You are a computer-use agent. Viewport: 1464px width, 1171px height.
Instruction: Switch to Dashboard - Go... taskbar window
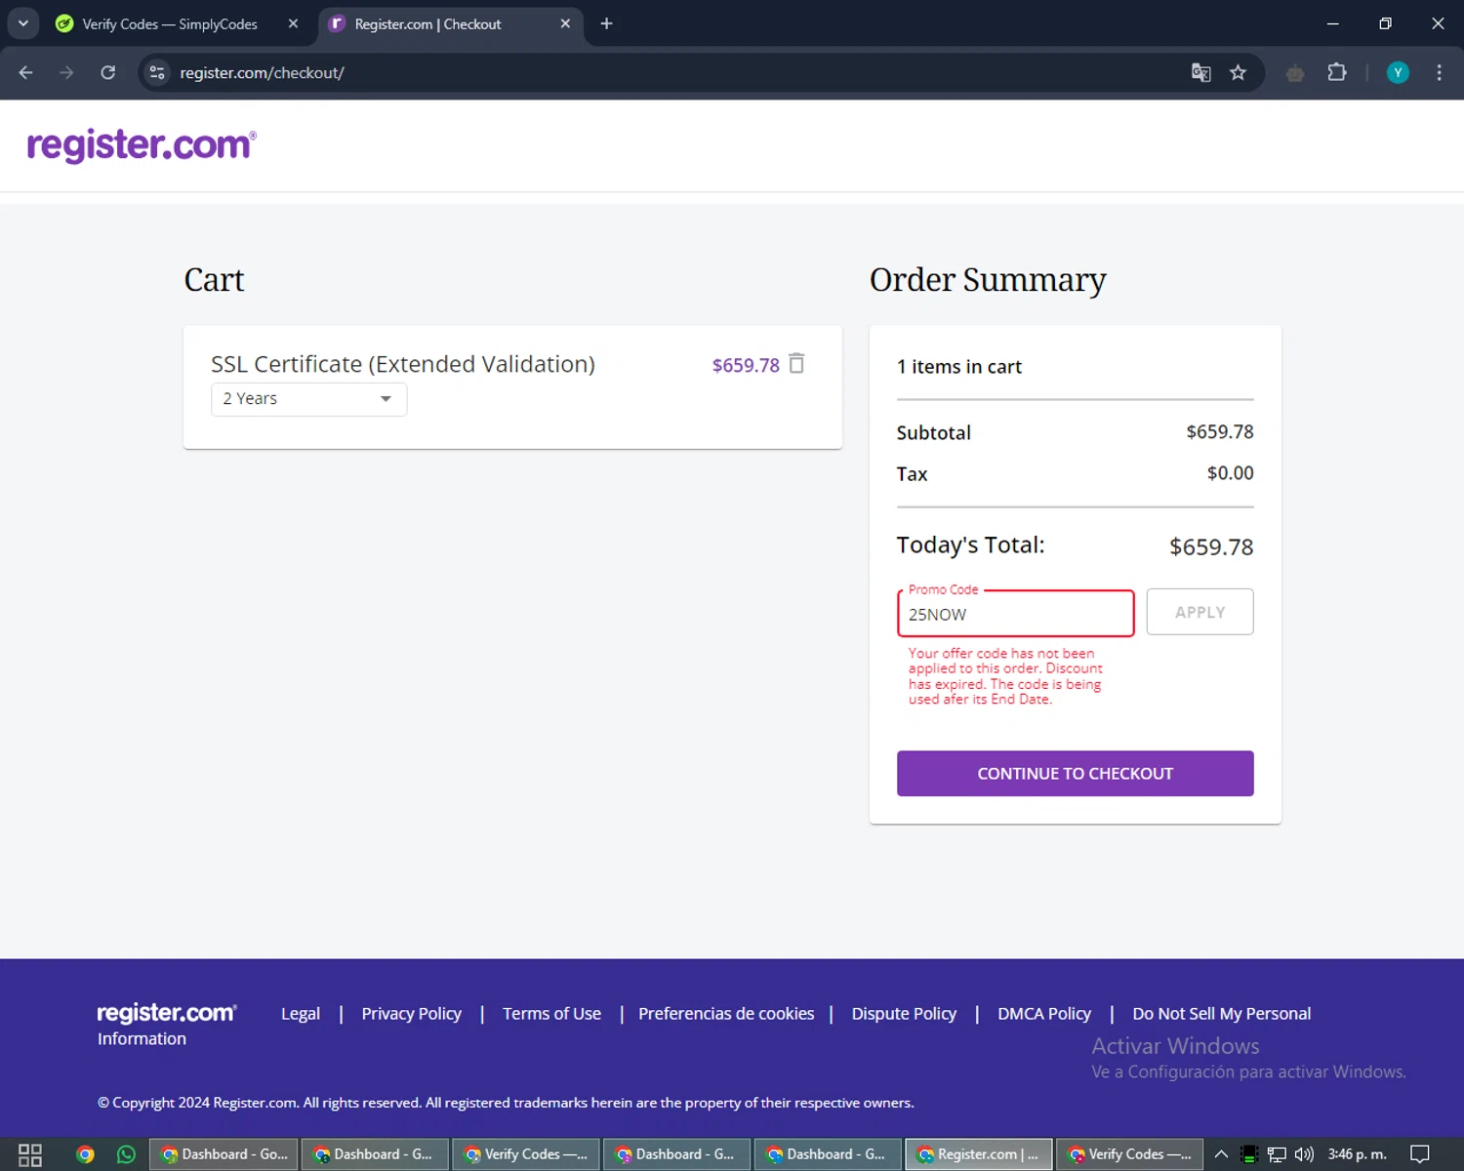(x=224, y=1154)
